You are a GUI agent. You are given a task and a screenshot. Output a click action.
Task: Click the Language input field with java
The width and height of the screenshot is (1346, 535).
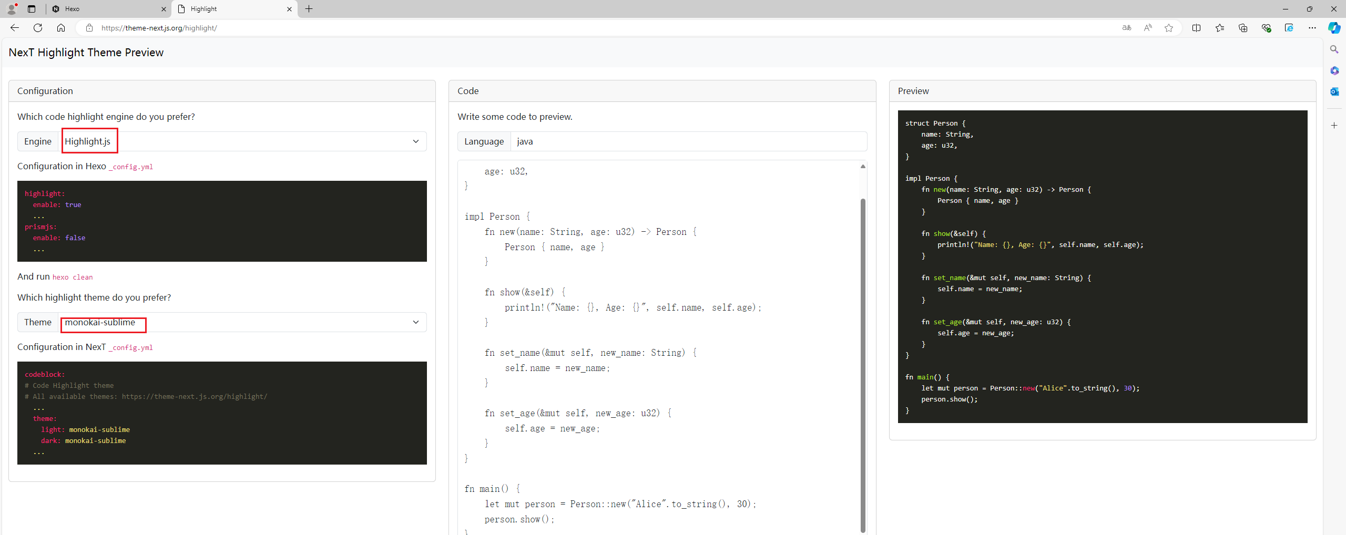(x=689, y=141)
